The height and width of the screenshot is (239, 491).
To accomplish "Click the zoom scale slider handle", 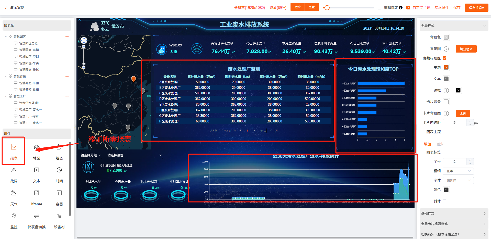I will [x=327, y=8].
